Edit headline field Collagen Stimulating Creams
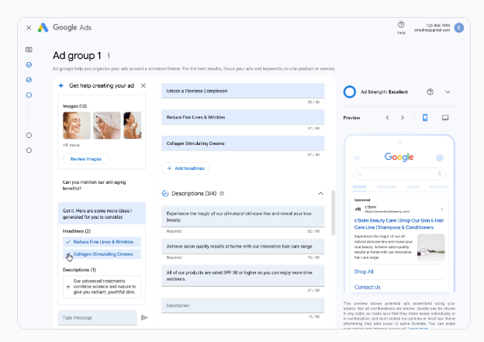Viewport: 484px width, 342px height. pos(243,143)
